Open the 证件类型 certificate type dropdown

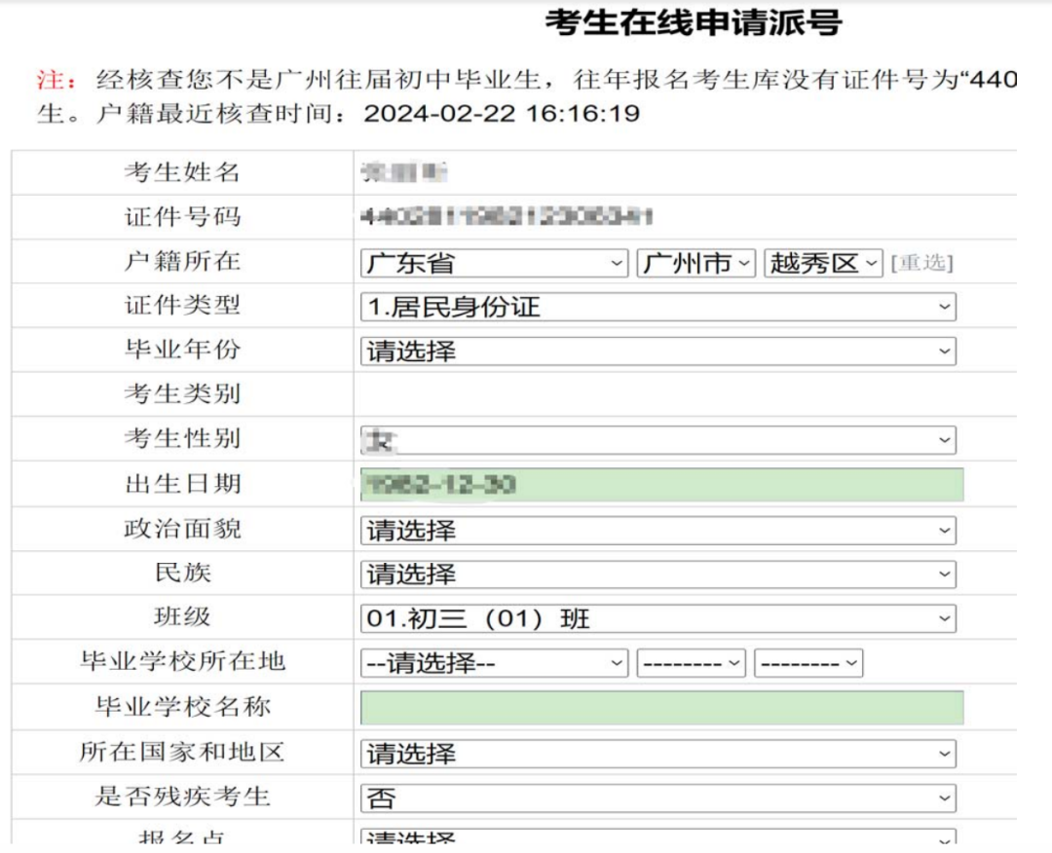click(653, 307)
